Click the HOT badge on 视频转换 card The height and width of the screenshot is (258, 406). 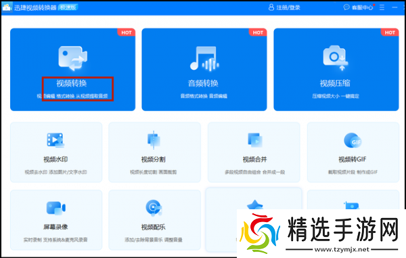pyautogui.click(x=127, y=33)
